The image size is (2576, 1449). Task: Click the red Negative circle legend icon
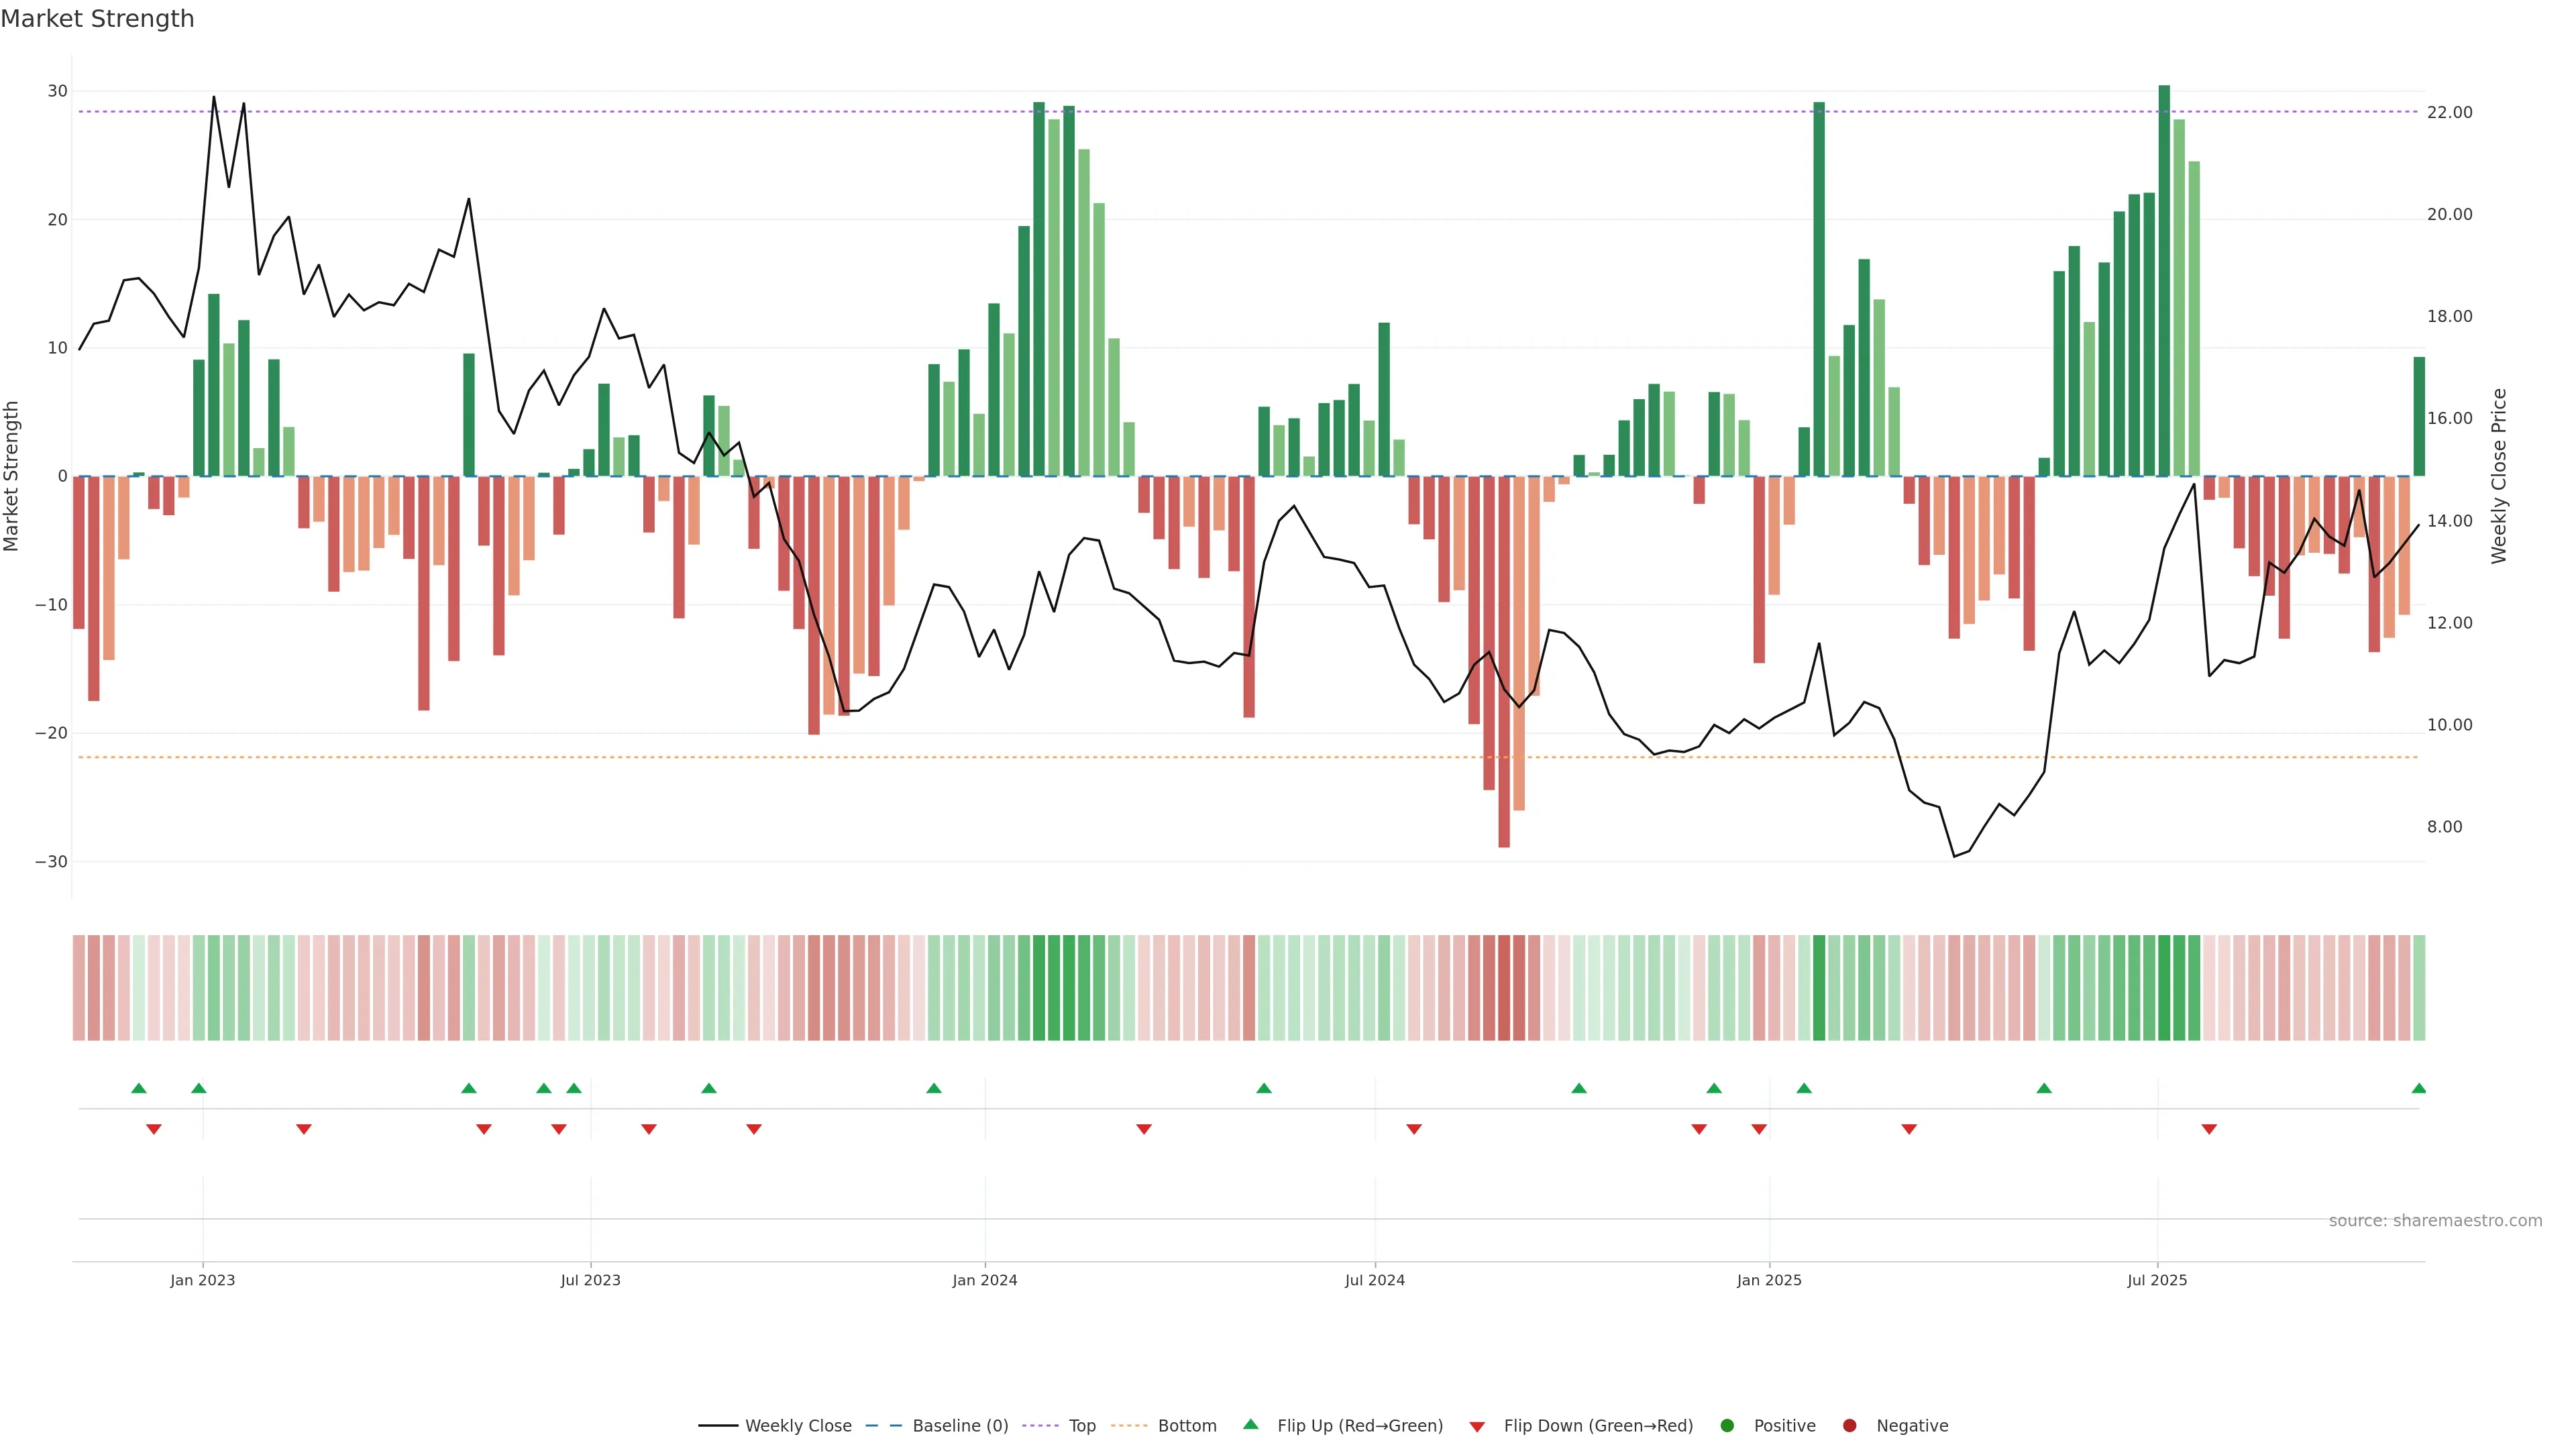[1849, 1425]
